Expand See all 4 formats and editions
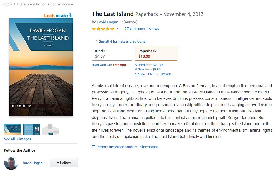Screen dimensions: 276x172 122,41
